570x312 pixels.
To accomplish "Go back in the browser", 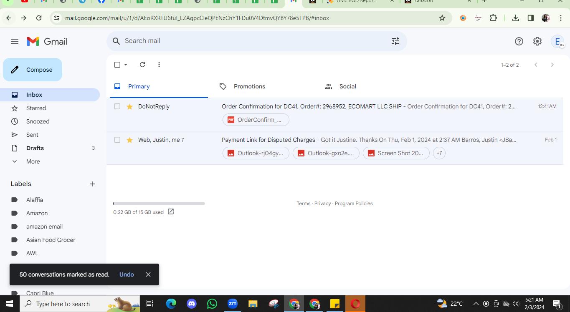I will click(x=9, y=18).
